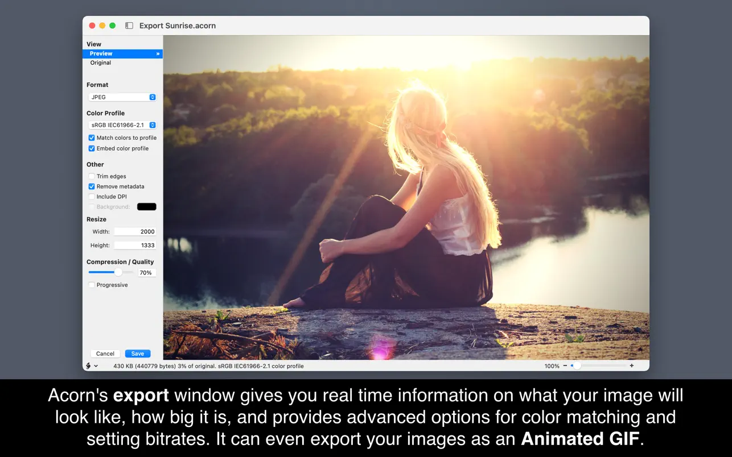Toggle the sidebar icon in title bar
The width and height of the screenshot is (732, 457).
click(x=129, y=26)
